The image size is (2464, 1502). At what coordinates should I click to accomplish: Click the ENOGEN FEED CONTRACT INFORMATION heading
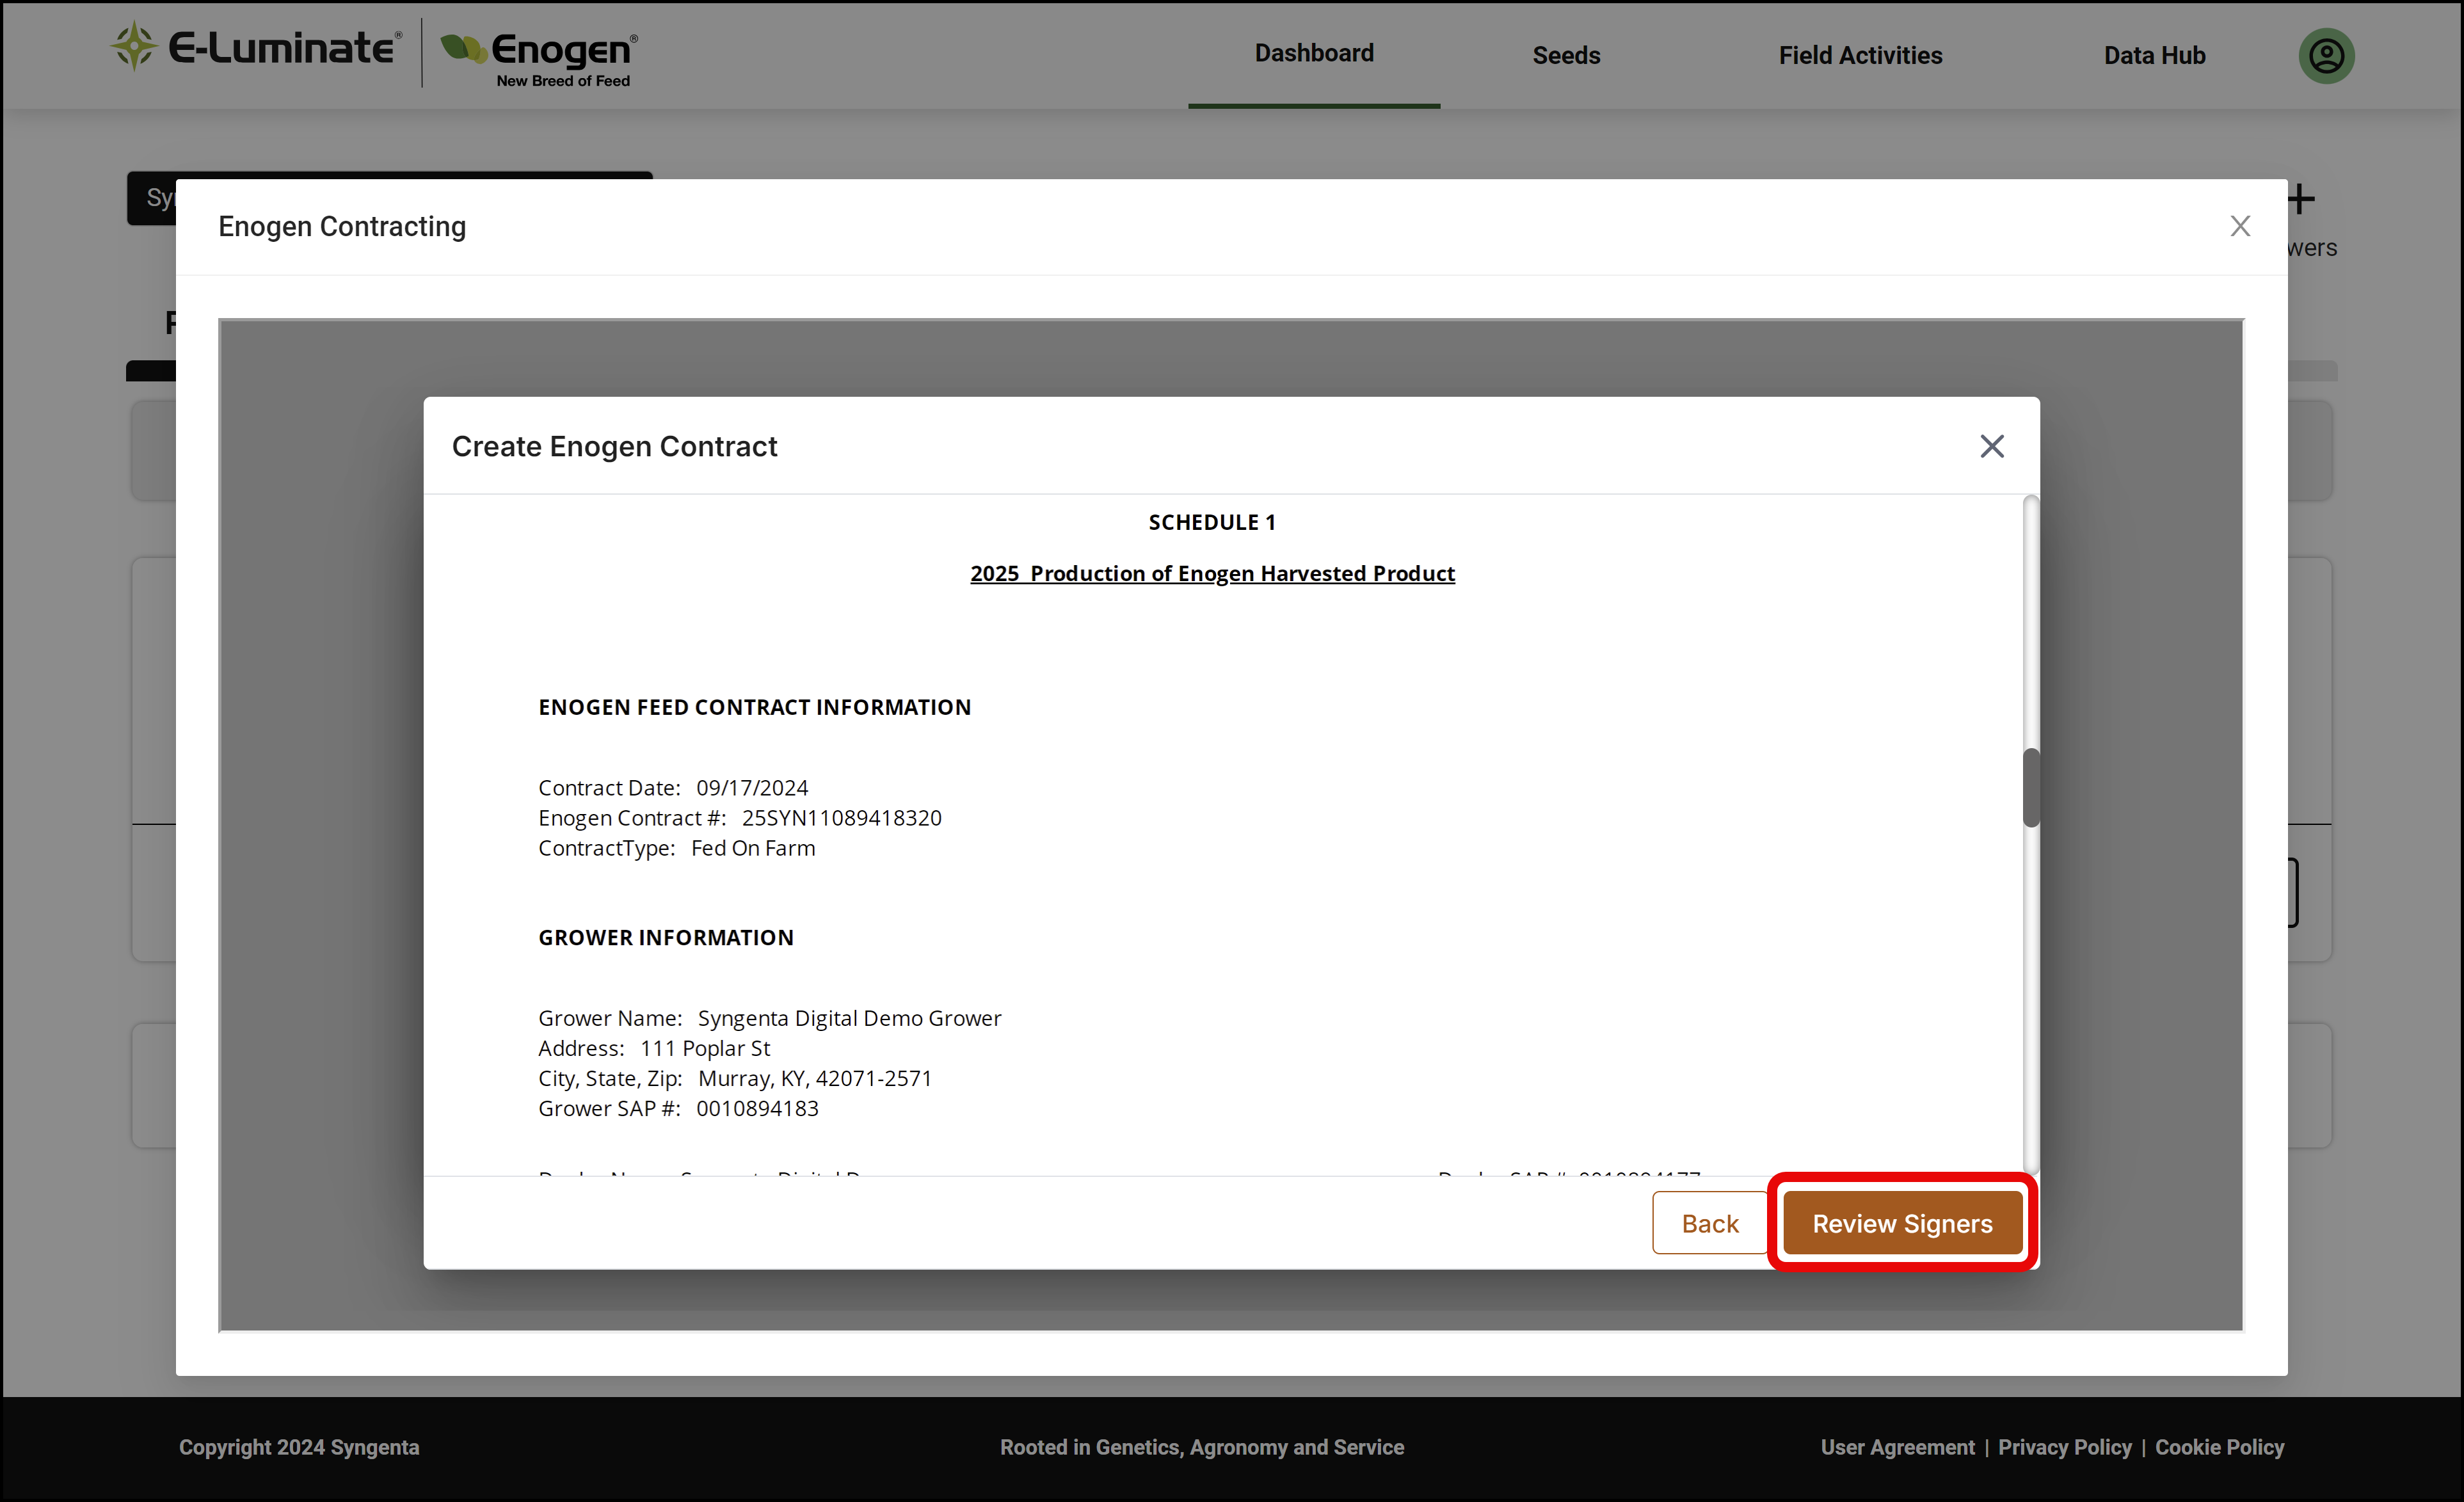click(754, 707)
